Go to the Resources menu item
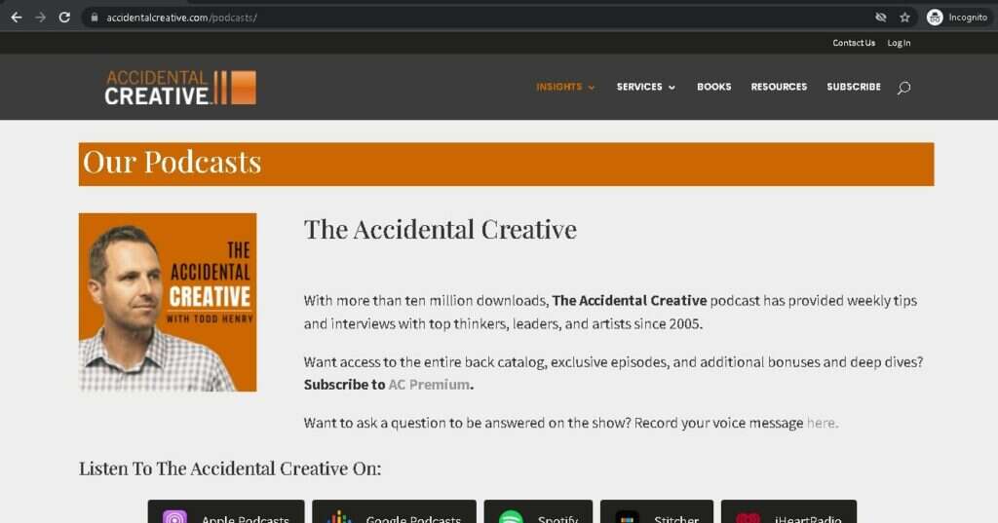The image size is (998, 523). click(779, 87)
